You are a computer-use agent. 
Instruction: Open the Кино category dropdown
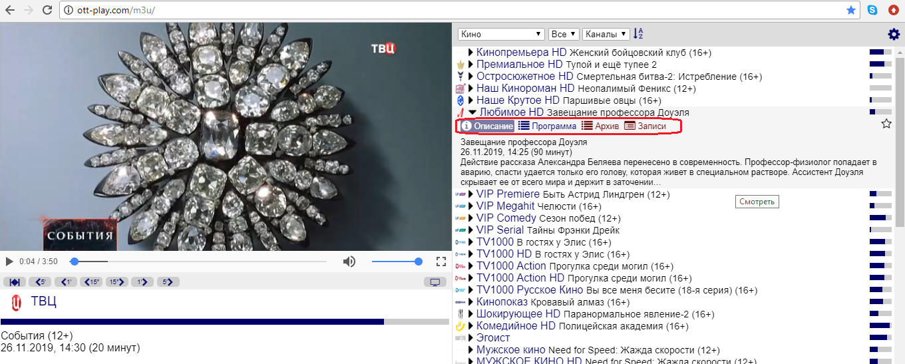tap(502, 34)
